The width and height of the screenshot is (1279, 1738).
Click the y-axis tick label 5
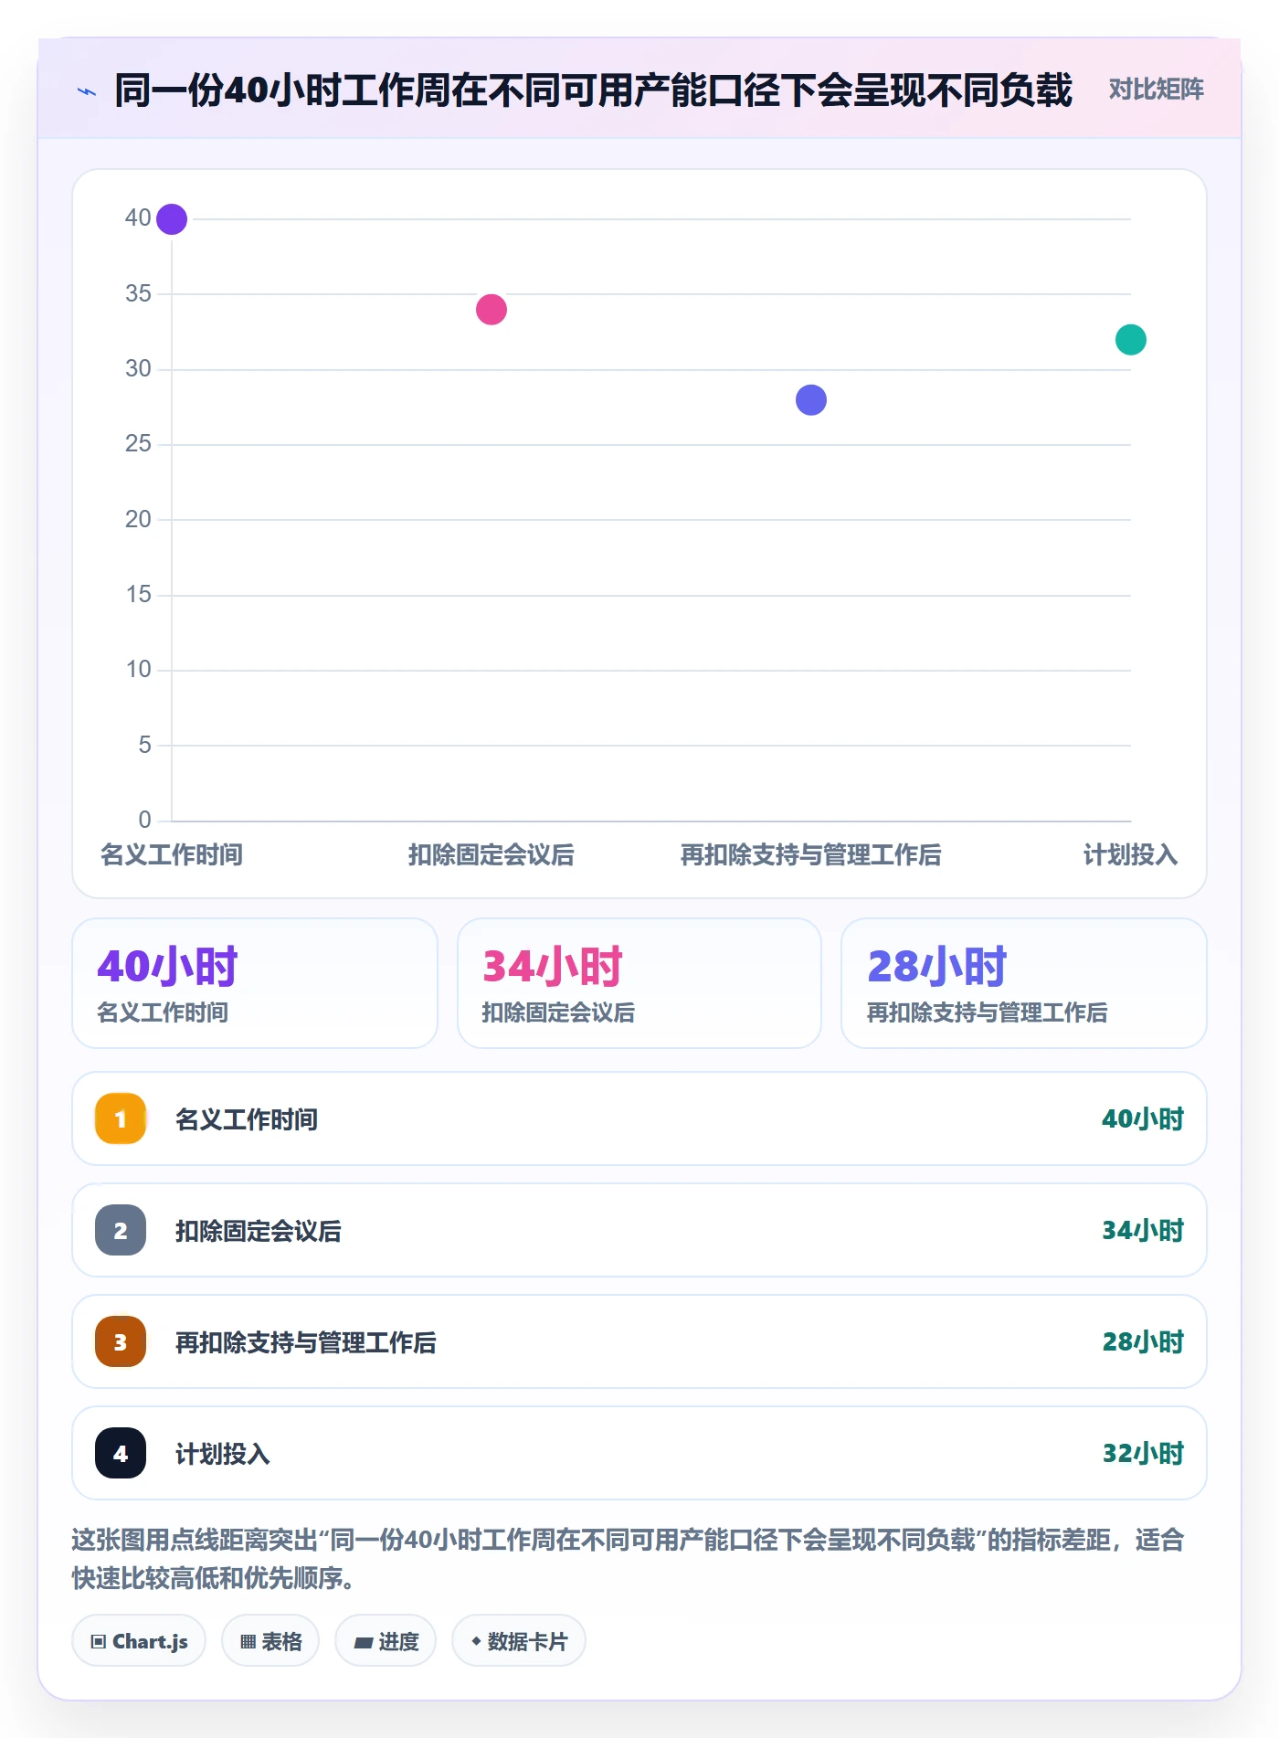[x=144, y=745]
